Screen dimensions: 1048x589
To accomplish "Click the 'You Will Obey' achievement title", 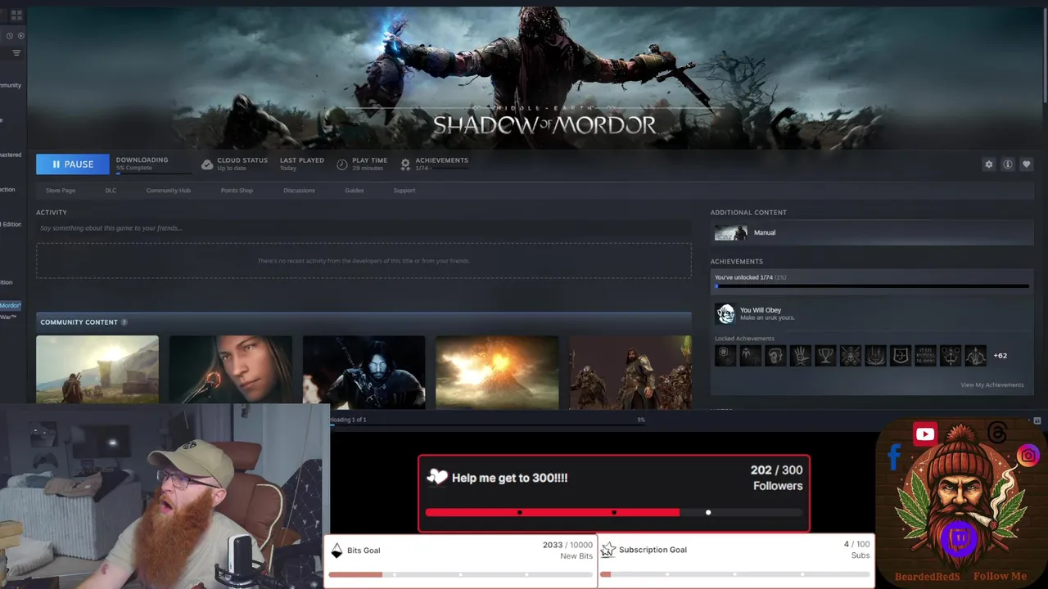I will [761, 310].
